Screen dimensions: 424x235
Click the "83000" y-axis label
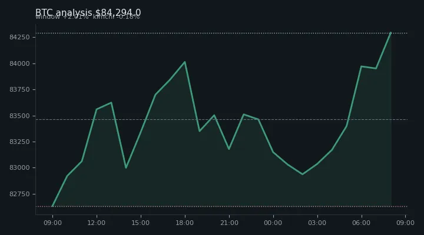(19, 168)
